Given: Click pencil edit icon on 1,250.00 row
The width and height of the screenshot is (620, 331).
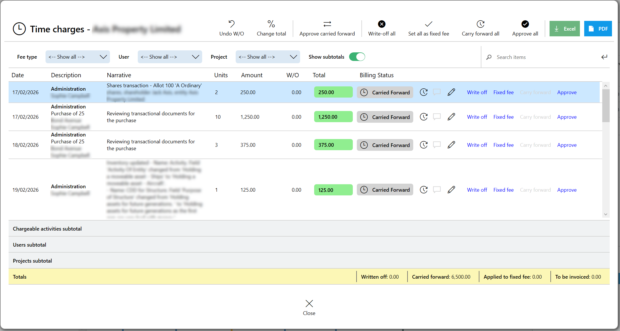Looking at the screenshot, I should 451,117.
